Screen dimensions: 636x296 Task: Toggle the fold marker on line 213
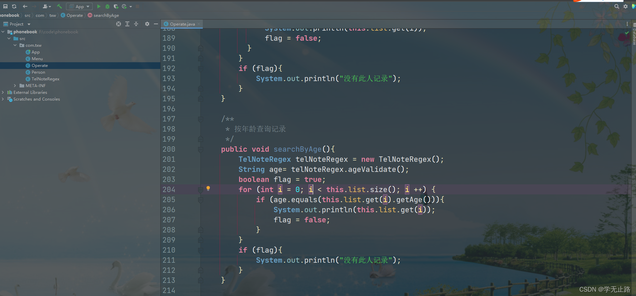200,280
